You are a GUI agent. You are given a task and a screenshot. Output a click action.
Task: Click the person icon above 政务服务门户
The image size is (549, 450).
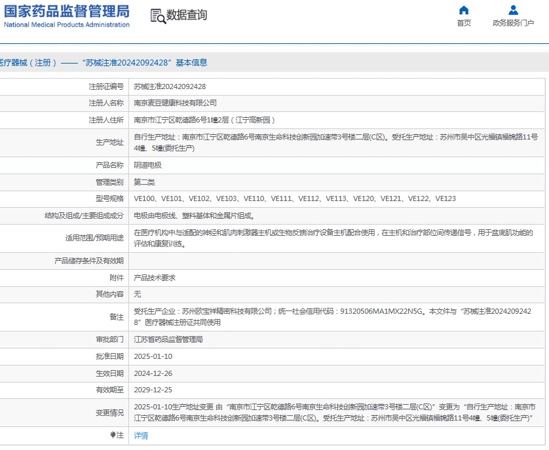coord(512,9)
